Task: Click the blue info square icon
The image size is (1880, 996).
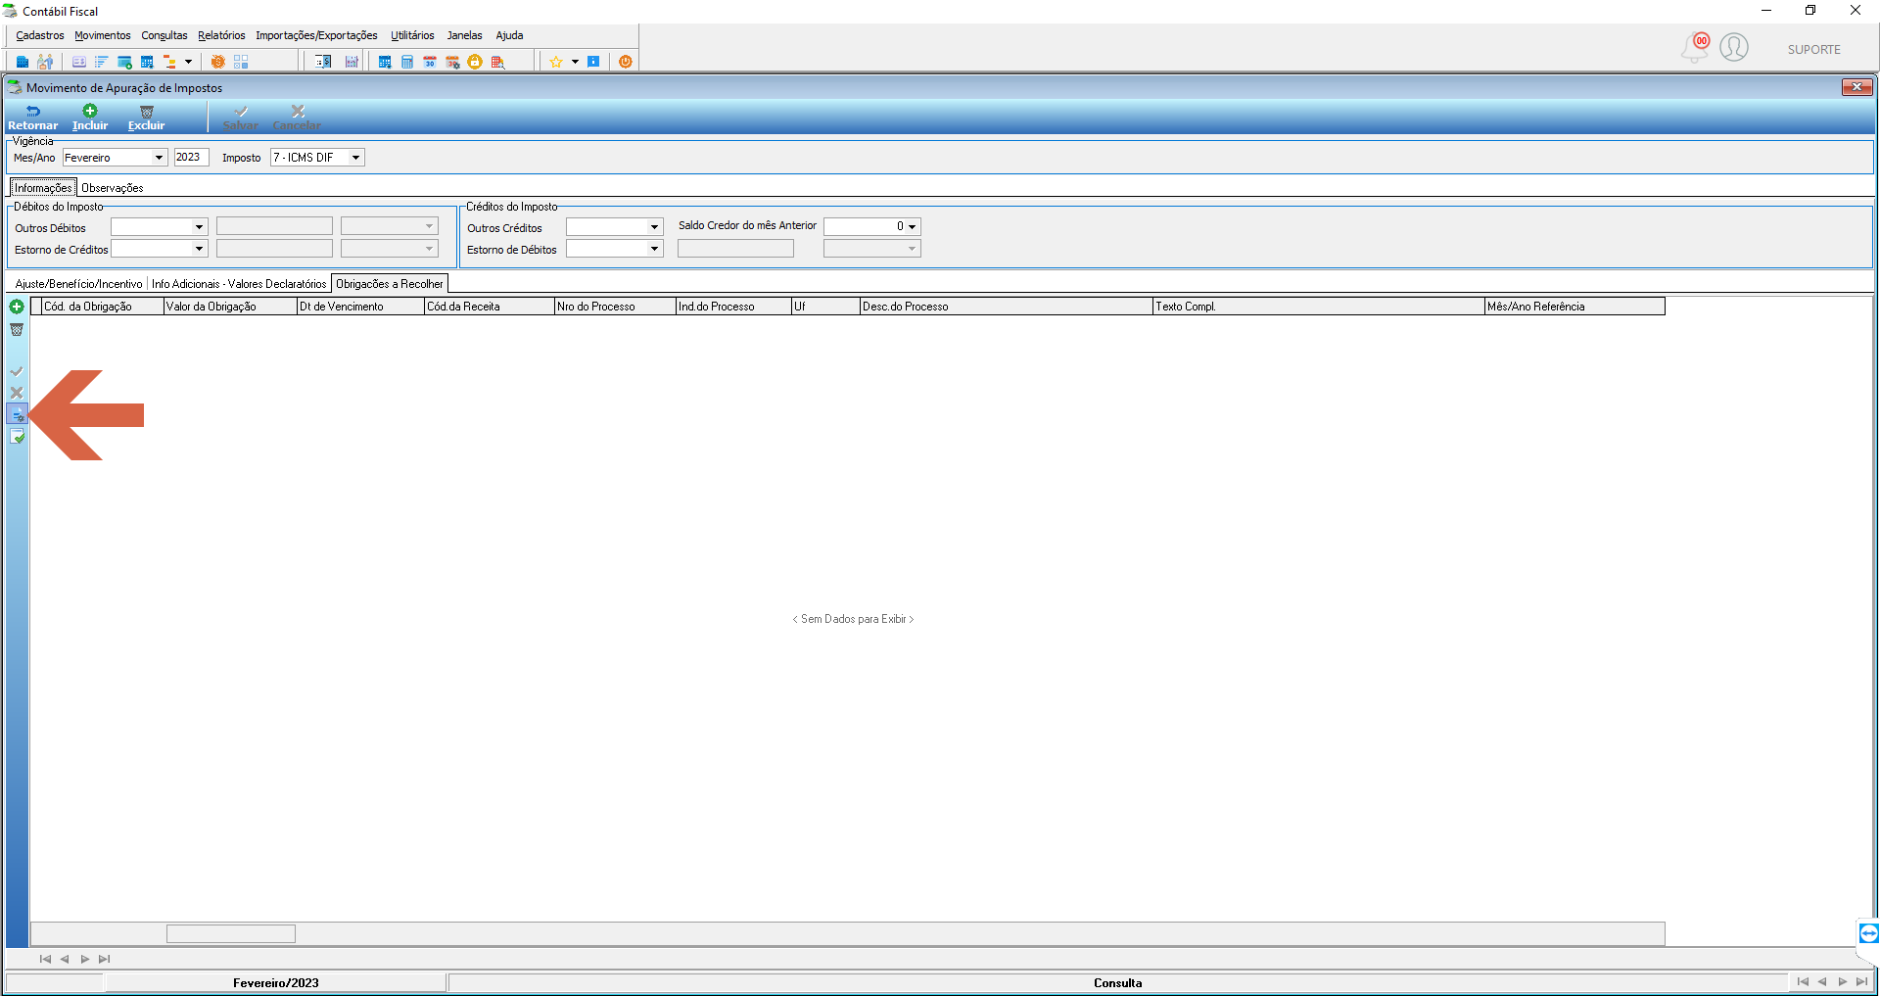Action: (593, 62)
